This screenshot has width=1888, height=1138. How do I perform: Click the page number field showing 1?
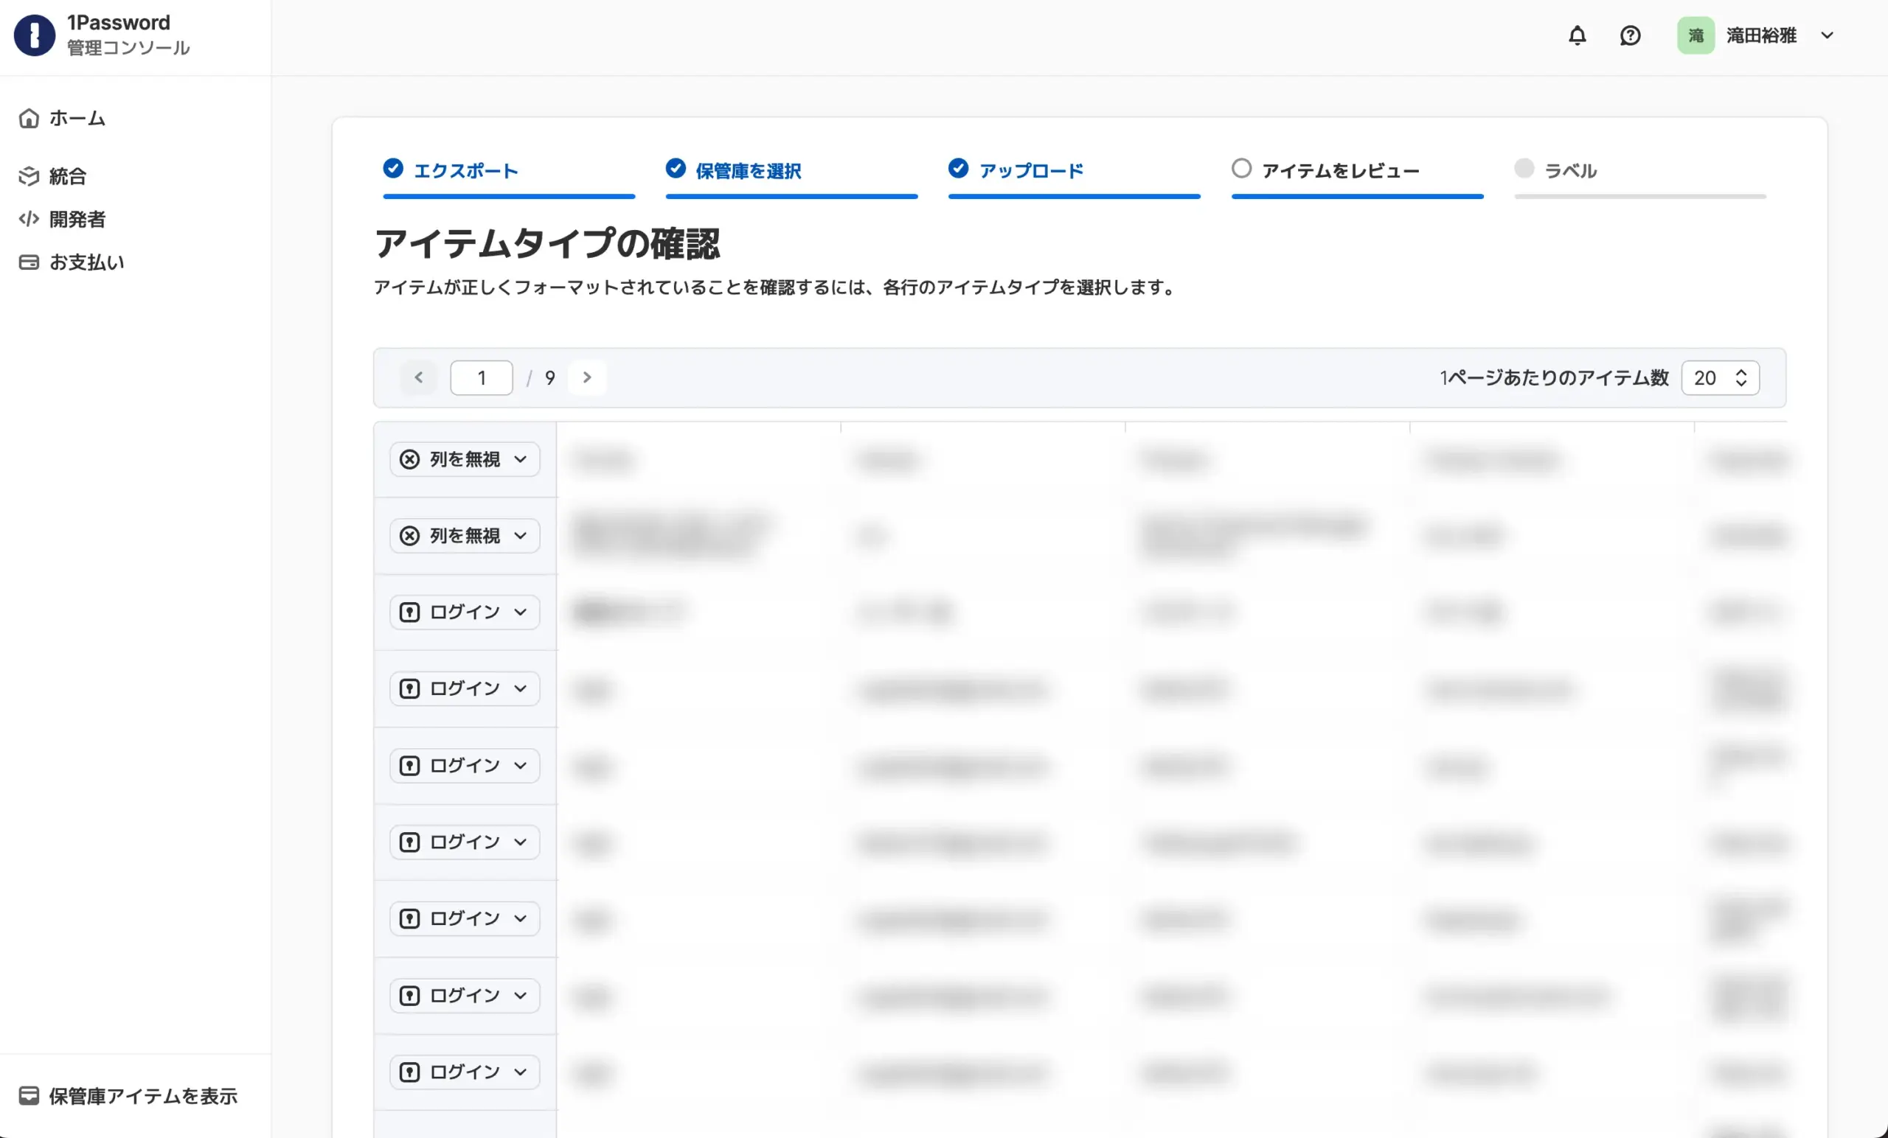coord(481,377)
